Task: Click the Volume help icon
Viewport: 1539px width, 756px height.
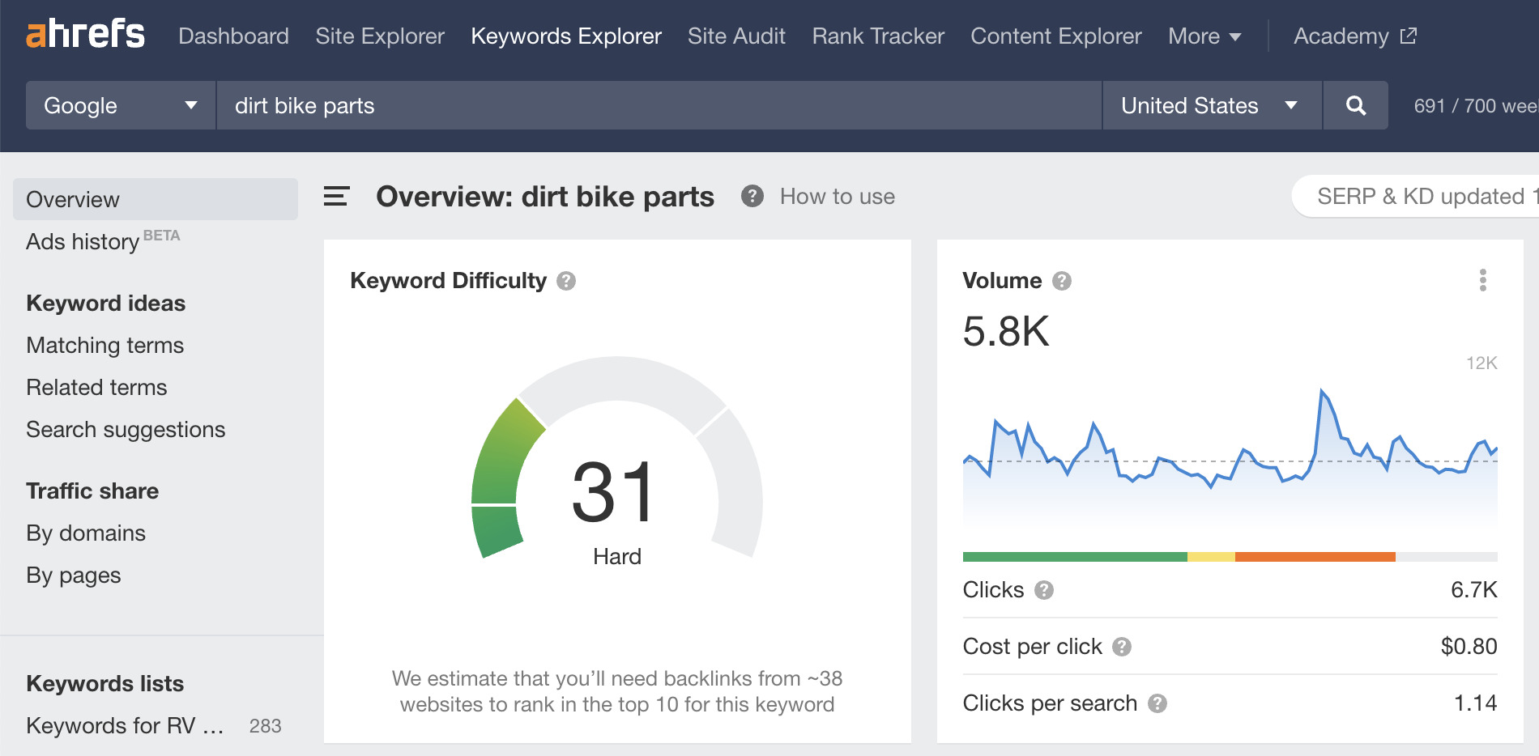Action: [1061, 281]
